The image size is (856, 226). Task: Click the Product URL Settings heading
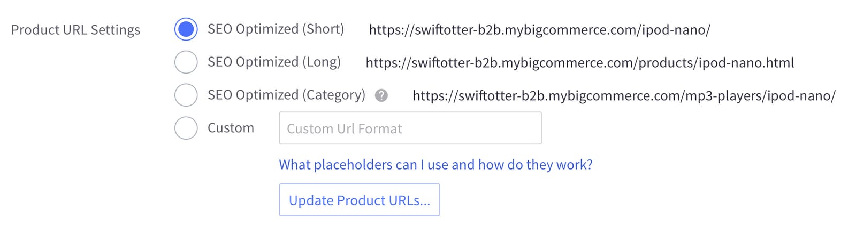click(x=75, y=30)
